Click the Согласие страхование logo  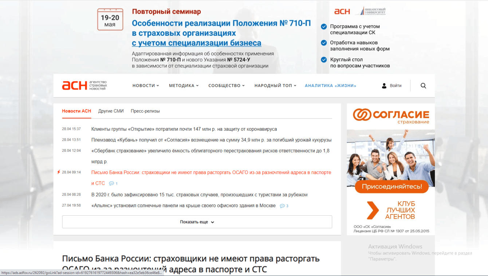(391, 116)
